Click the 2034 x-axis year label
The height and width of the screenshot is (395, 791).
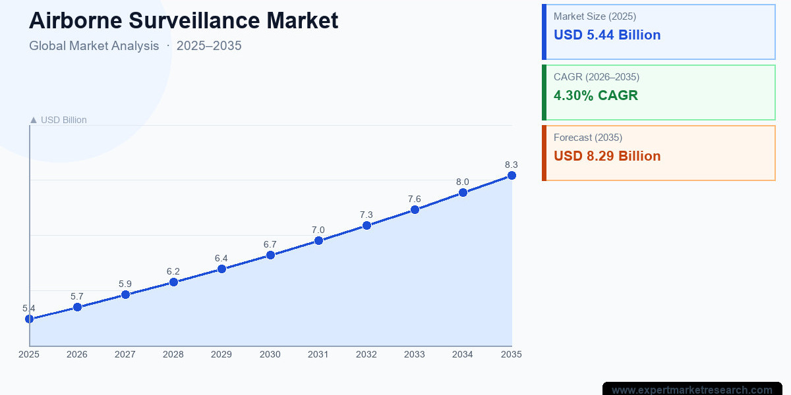coord(463,354)
